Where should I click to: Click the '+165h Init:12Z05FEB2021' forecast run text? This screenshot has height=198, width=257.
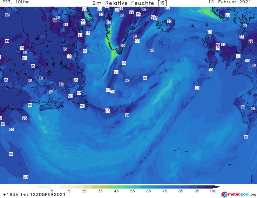(34, 195)
